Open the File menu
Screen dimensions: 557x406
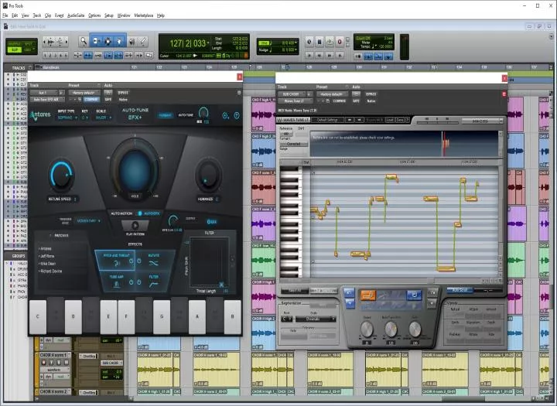[x=5, y=15]
